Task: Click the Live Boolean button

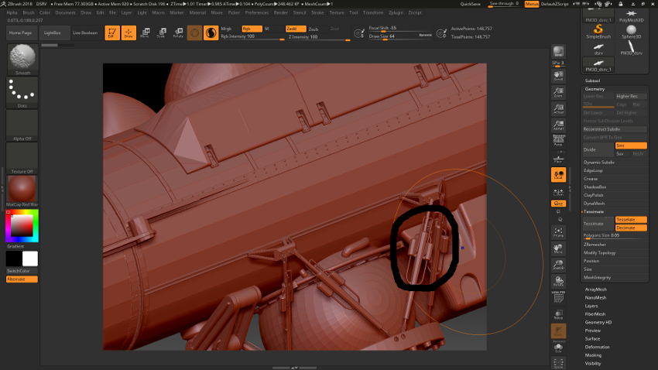Action: click(x=85, y=33)
